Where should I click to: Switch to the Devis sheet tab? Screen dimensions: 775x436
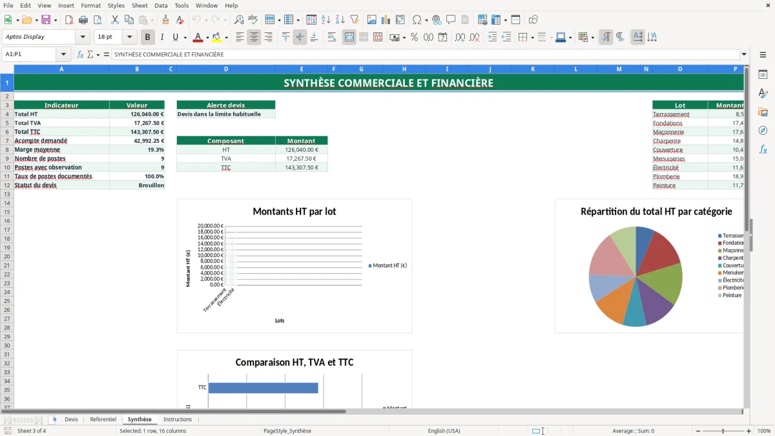coord(71,419)
